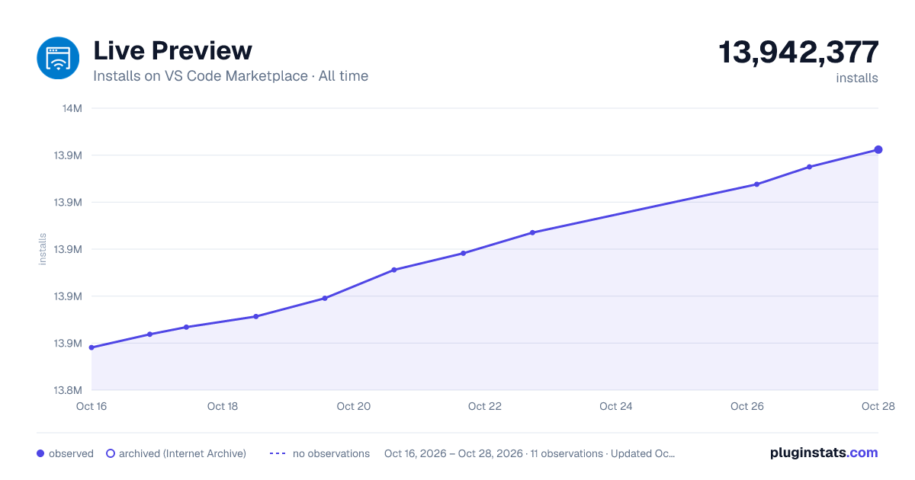The height and width of the screenshot is (480, 915).
Task: Click the Live Preview extension logo icon
Action: [58, 58]
